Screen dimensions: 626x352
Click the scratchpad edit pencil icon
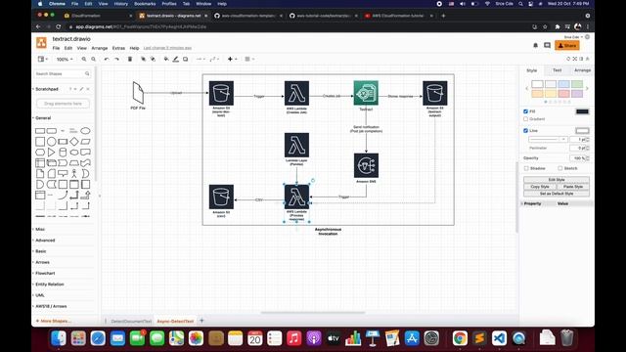click(x=82, y=89)
